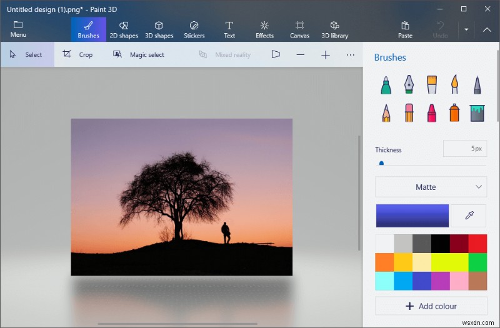Select the Pencil brush
This screenshot has width=500, height=328.
click(x=386, y=113)
